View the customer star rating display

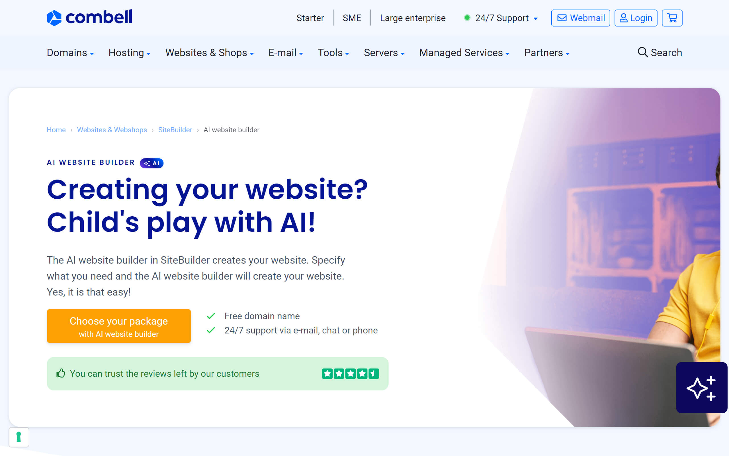pyautogui.click(x=351, y=374)
